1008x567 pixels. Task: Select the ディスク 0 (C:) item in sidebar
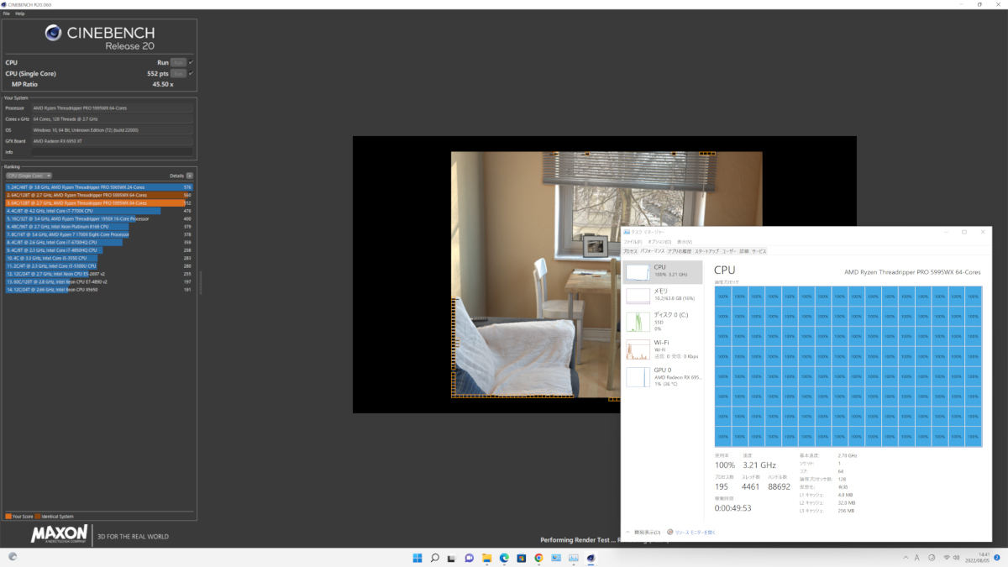663,321
